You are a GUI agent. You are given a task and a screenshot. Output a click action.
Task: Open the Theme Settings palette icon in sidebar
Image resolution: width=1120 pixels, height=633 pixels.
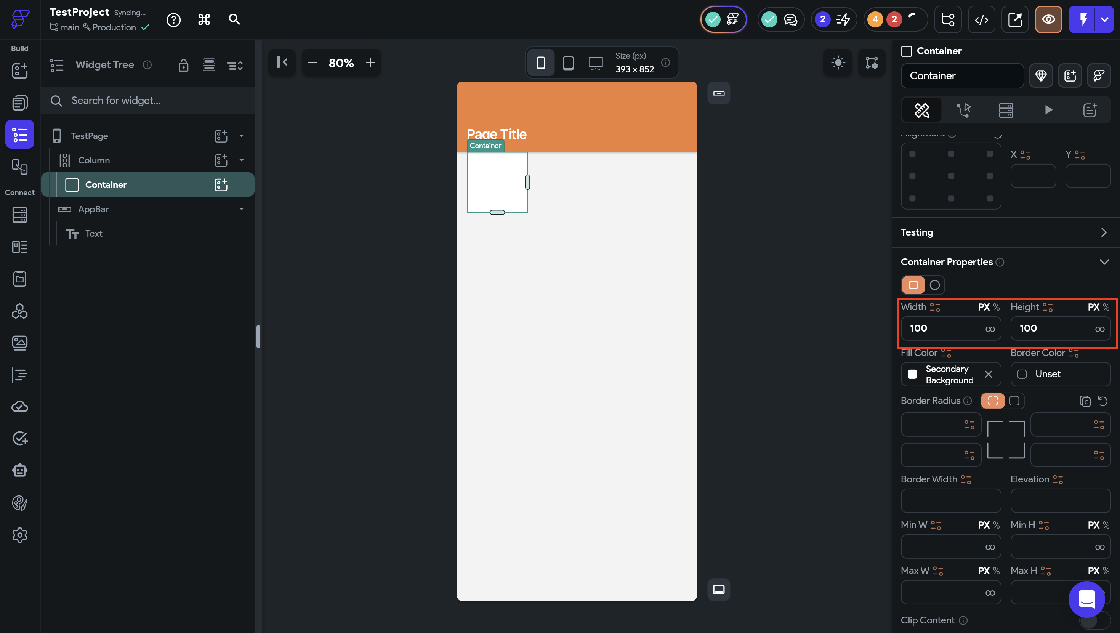[19, 503]
